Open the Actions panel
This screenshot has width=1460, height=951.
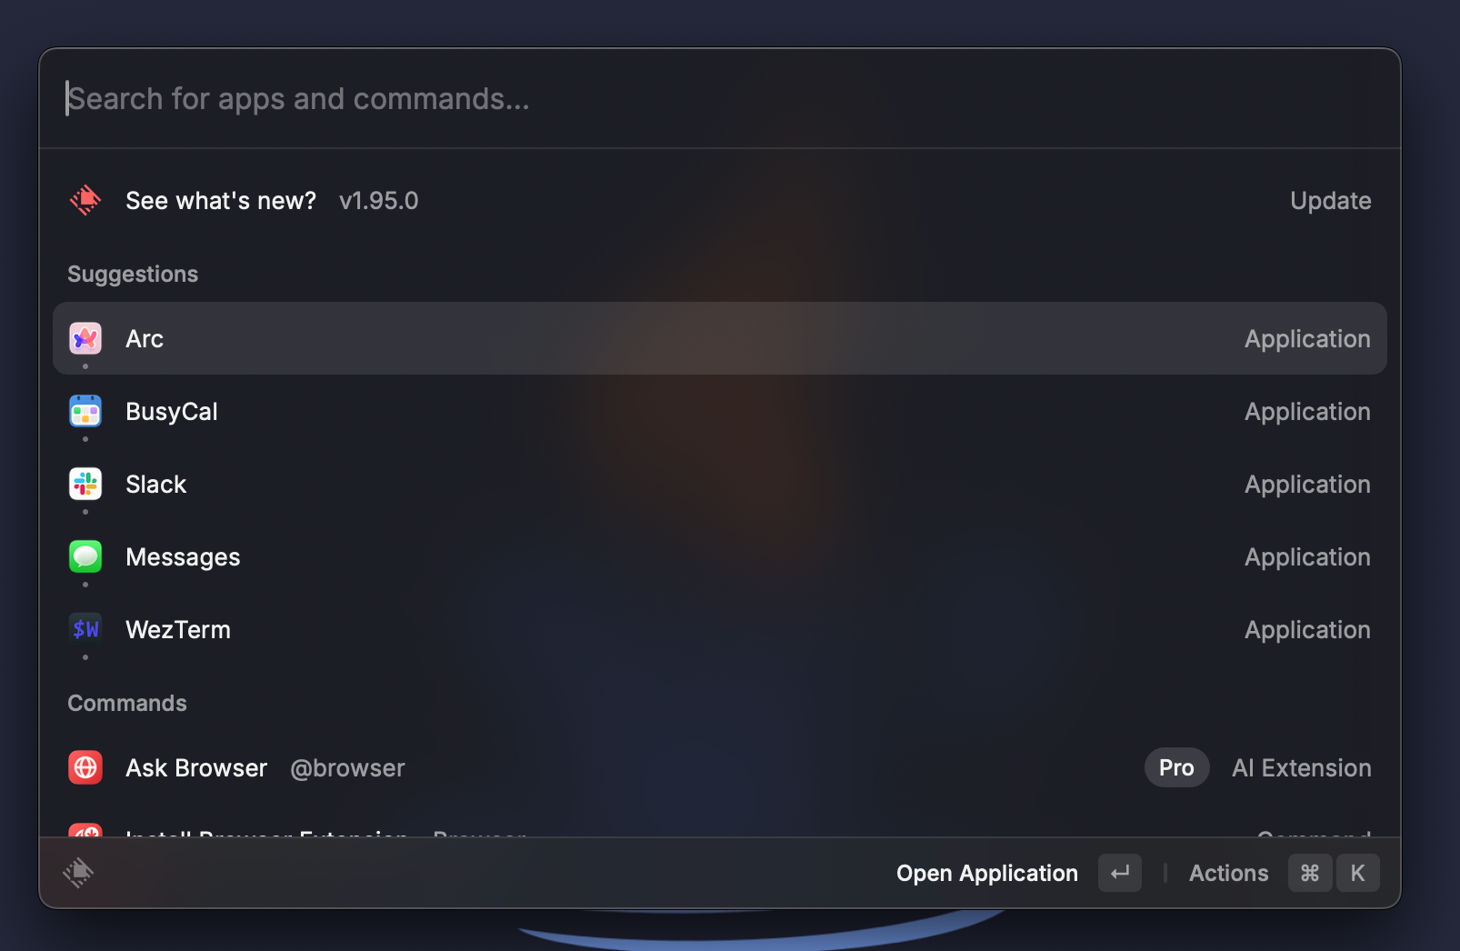(1228, 873)
